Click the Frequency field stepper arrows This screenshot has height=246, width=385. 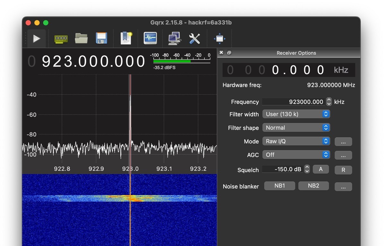(329, 102)
